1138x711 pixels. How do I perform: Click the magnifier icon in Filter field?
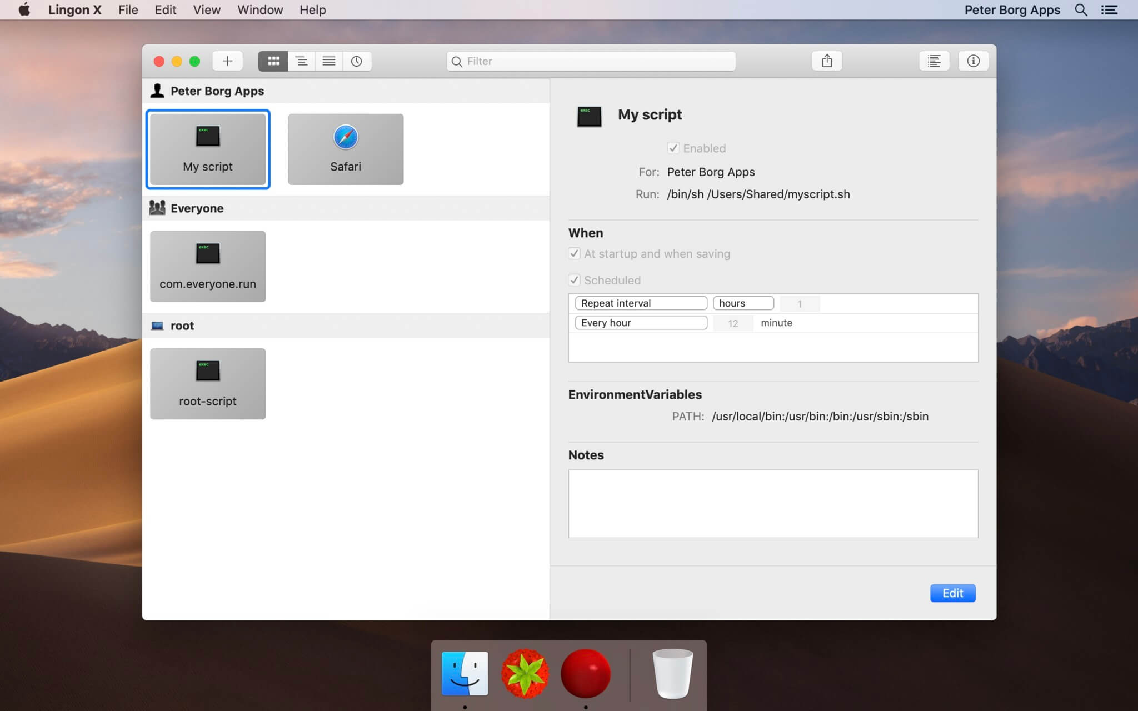click(457, 61)
